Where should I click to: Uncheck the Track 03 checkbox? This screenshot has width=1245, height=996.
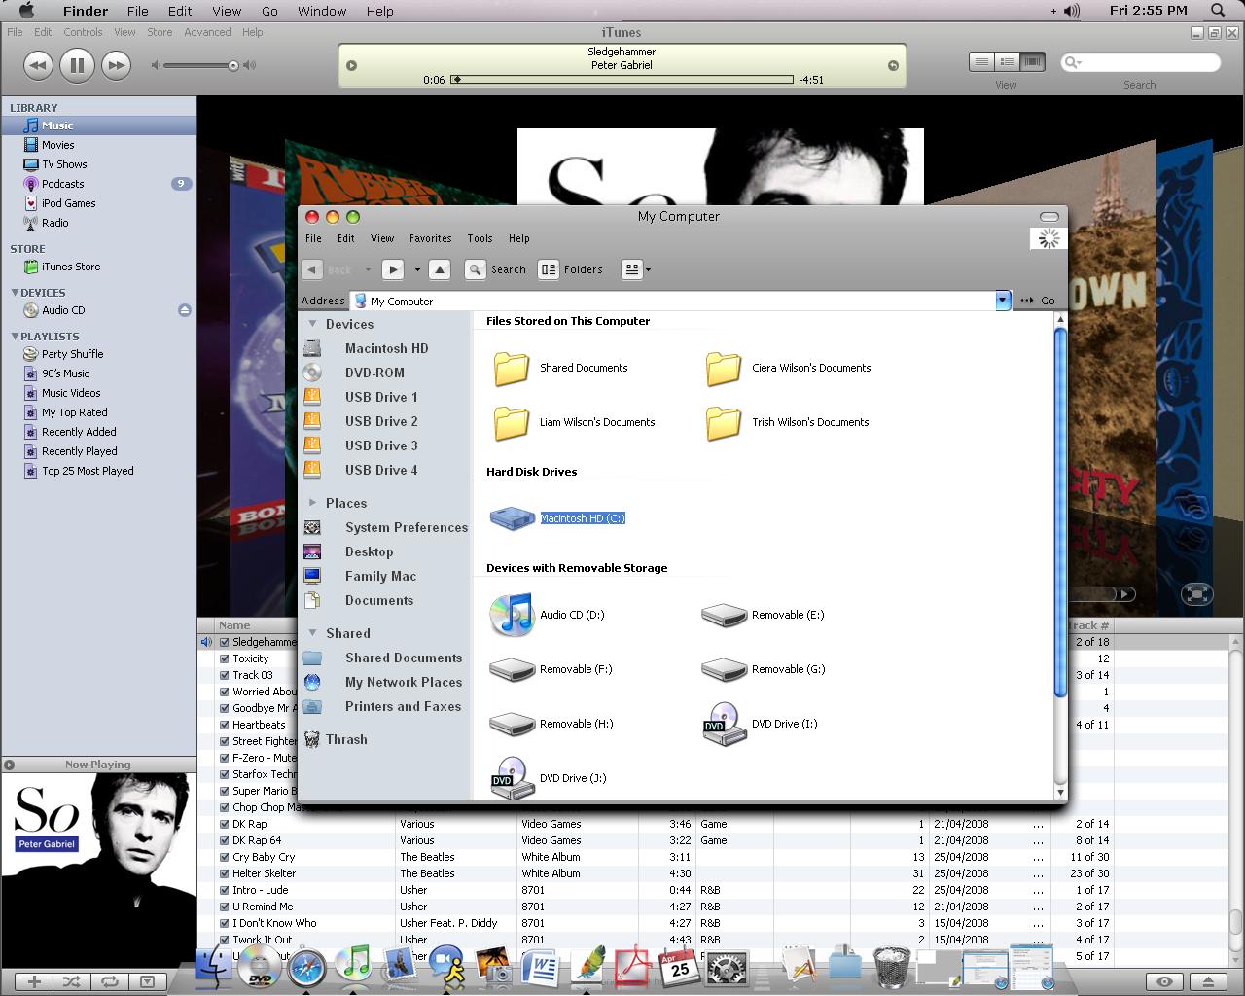click(x=225, y=675)
